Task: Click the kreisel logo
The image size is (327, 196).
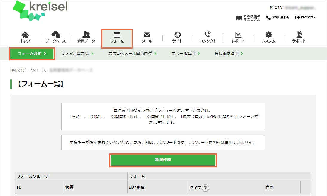Action: (x=40, y=11)
